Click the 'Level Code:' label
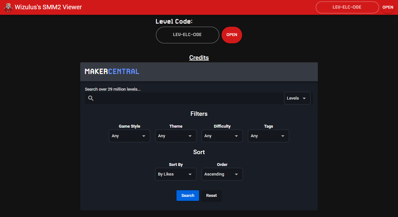This screenshot has height=217, width=398. (174, 22)
